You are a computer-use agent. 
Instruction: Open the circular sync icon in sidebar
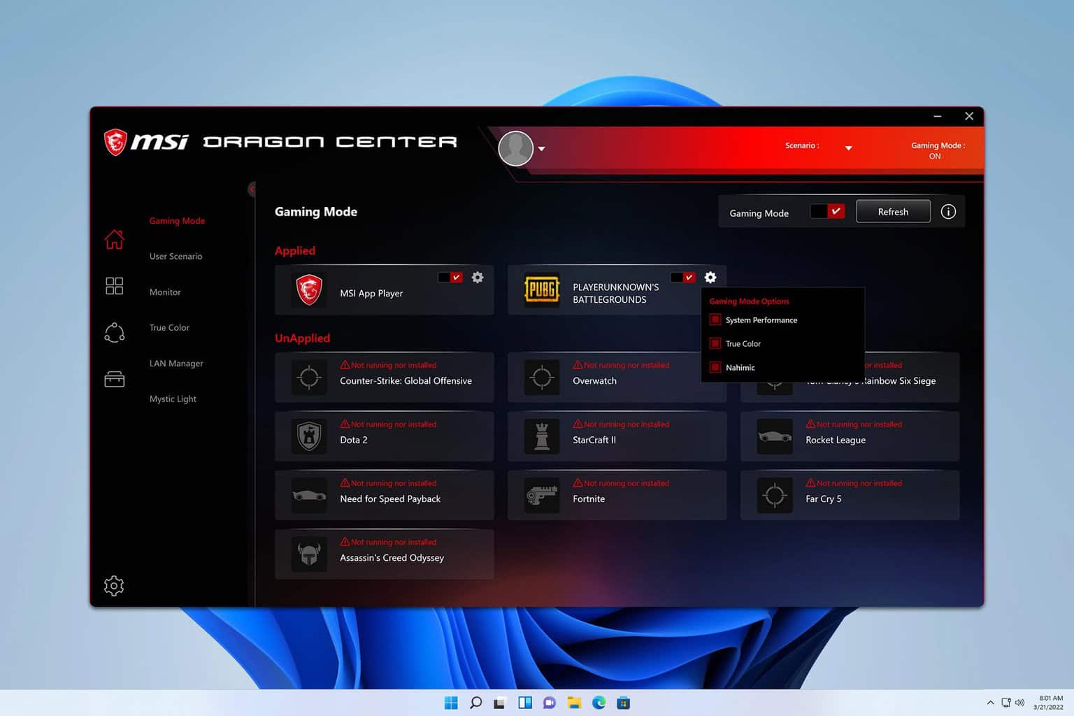click(x=115, y=332)
